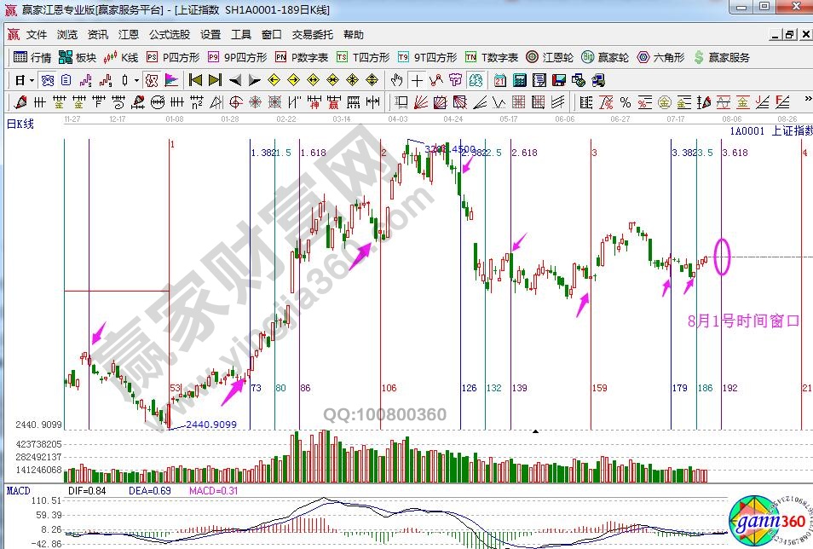Click the 赢家服务 button

click(723, 58)
